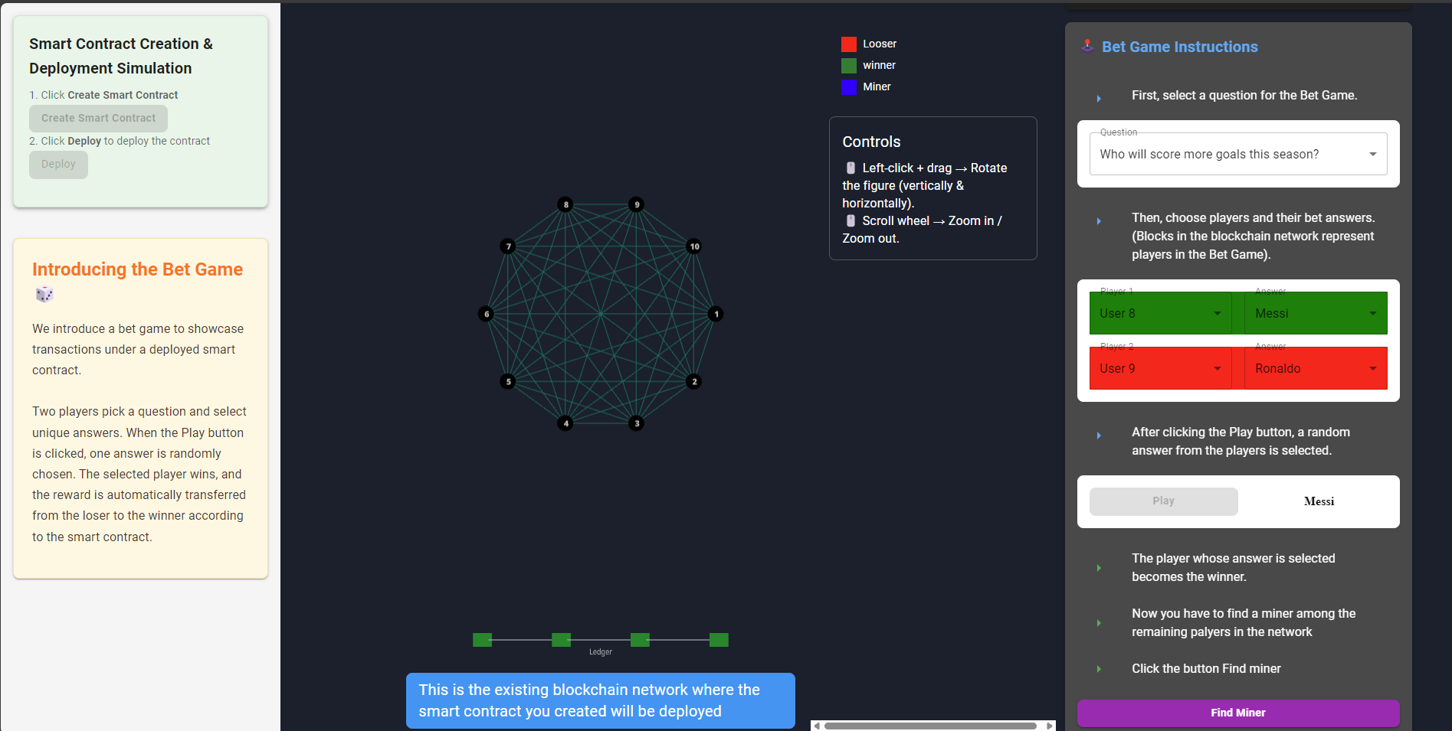The height and width of the screenshot is (731, 1452).
Task: Select node 3 in the blockchain network
Action: point(636,423)
